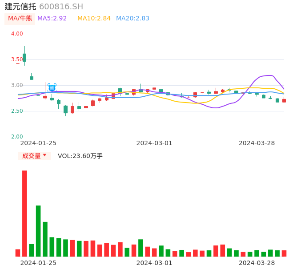Select the MA/牛熊 indicator tab
Image resolution: width=305 pixels, height=269 pixels.
point(20,19)
